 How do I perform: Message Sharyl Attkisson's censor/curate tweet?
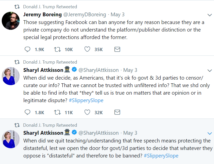[x=117, y=112]
